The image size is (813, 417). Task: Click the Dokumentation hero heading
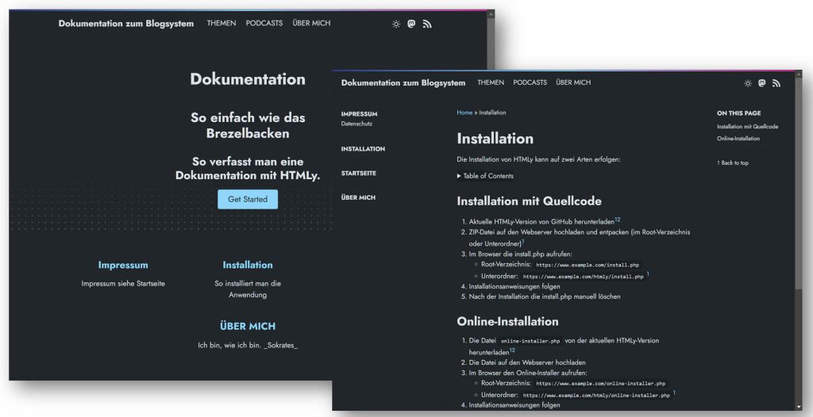(x=248, y=79)
